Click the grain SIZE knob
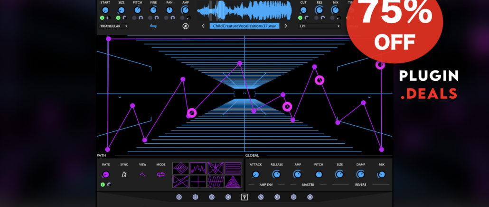Viewport: 489px width, 207px height. pos(122,10)
